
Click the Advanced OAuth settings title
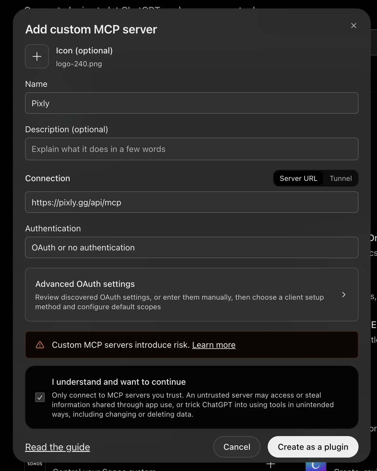tap(85, 284)
